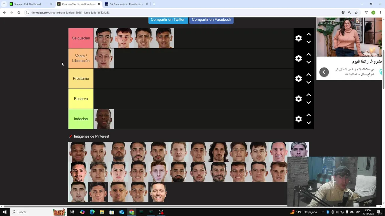This screenshot has height=216, width=385.
Task: Select the Crea una Tier List tab
Action: [x=78, y=4]
